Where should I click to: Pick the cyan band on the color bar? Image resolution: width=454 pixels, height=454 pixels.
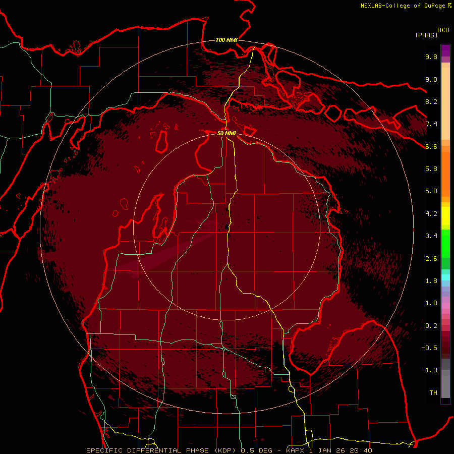[445, 277]
